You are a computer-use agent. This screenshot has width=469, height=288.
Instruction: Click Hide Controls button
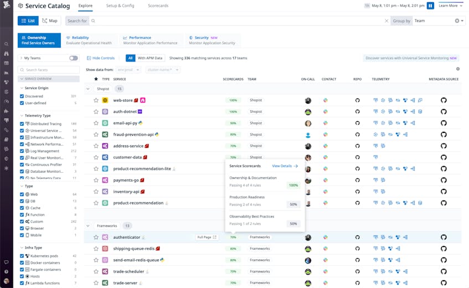point(101,58)
